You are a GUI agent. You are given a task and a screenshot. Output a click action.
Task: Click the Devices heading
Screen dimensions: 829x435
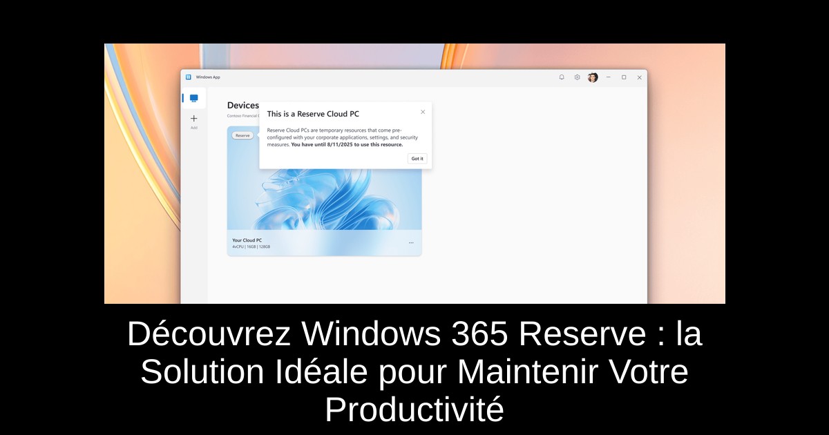243,105
